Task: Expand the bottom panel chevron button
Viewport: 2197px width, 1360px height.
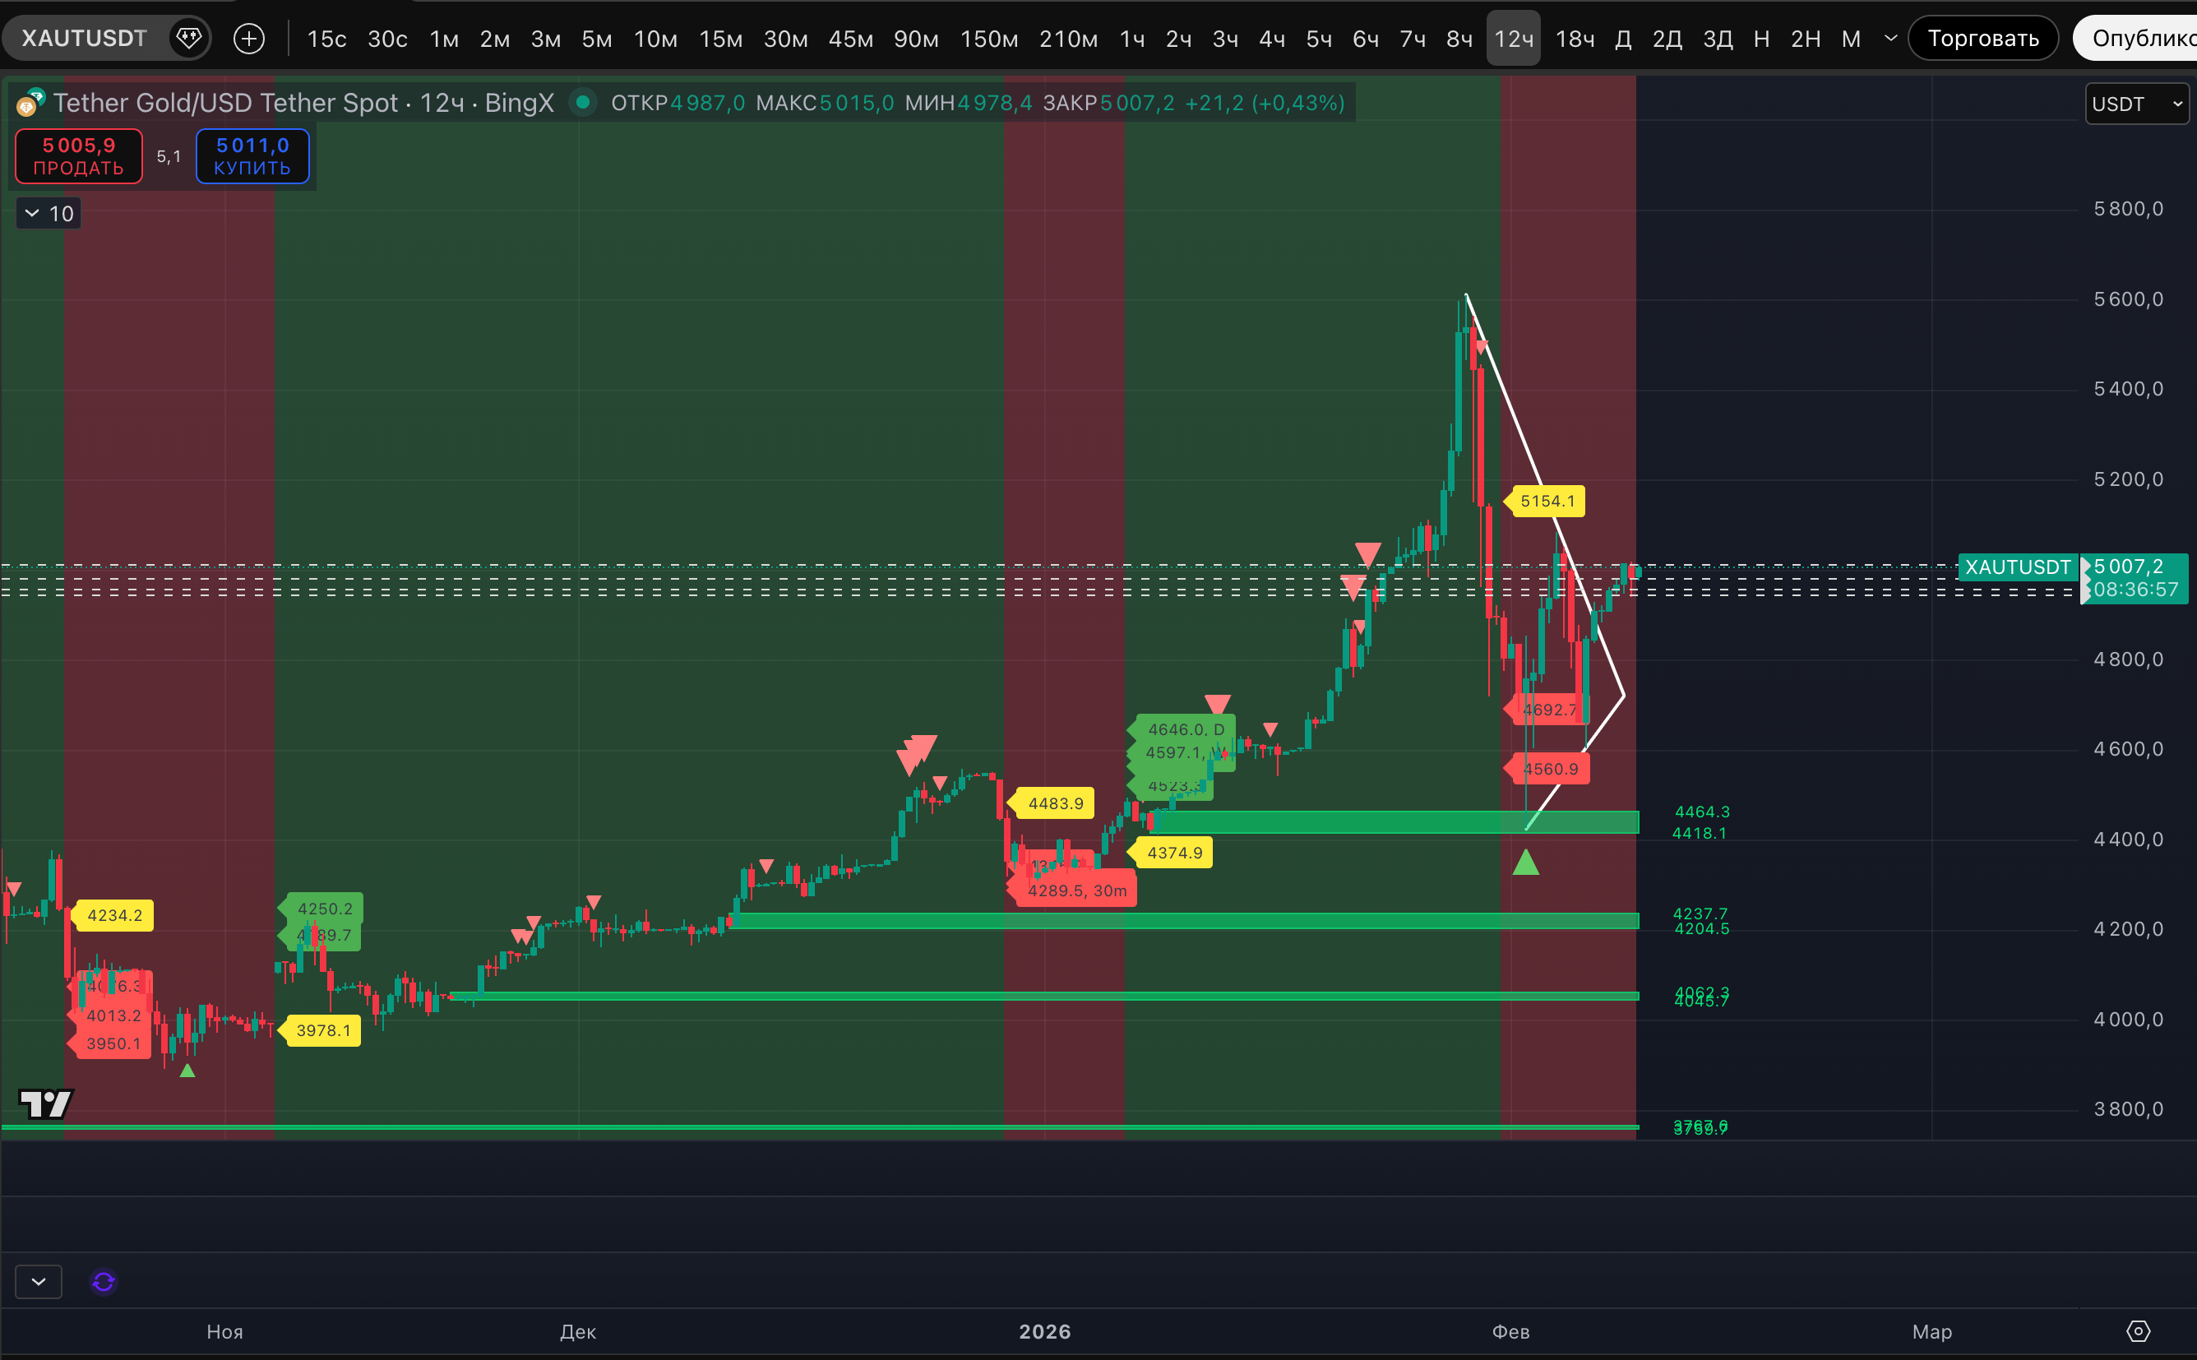Action: [x=39, y=1281]
